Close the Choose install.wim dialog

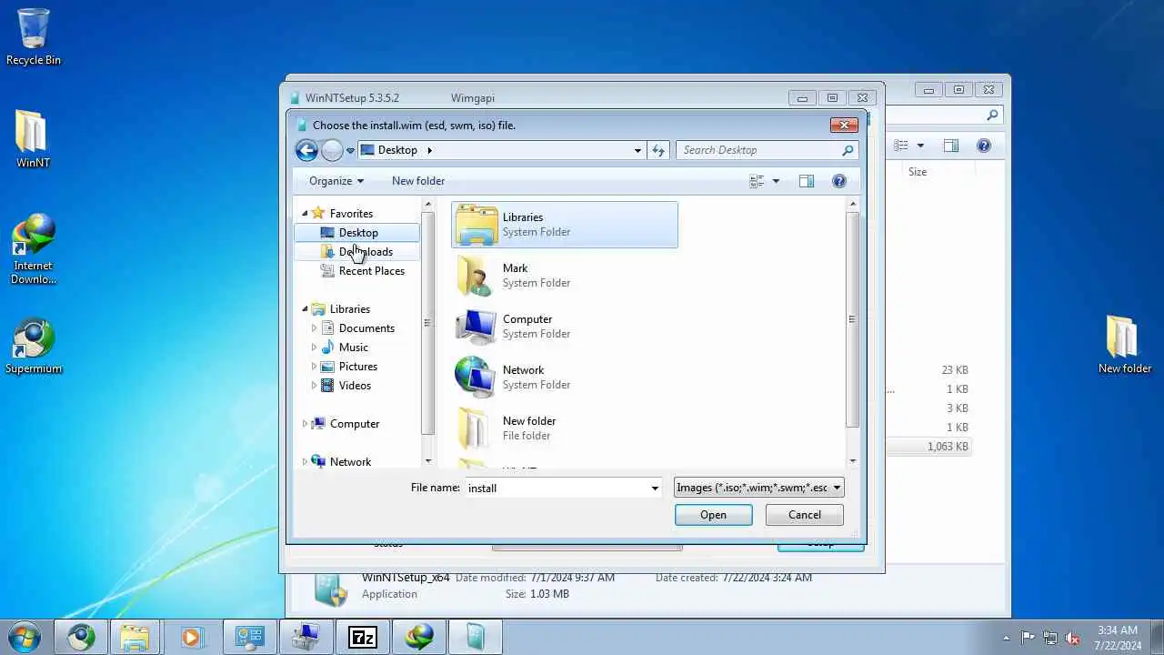click(x=844, y=126)
